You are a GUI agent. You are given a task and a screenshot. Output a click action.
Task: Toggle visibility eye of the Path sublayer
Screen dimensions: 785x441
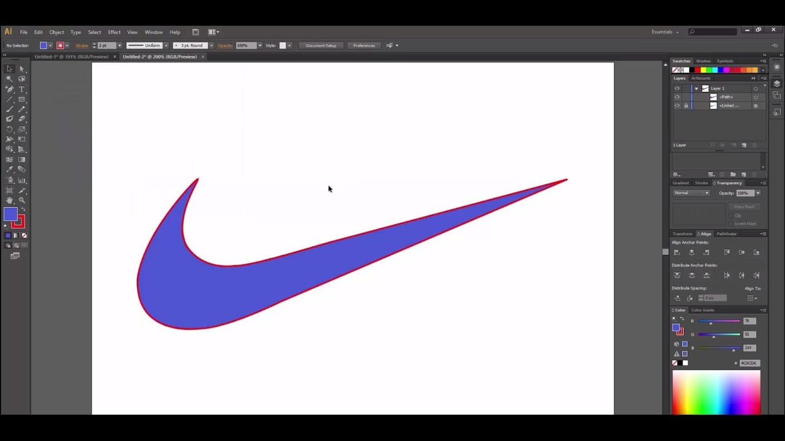click(x=677, y=97)
